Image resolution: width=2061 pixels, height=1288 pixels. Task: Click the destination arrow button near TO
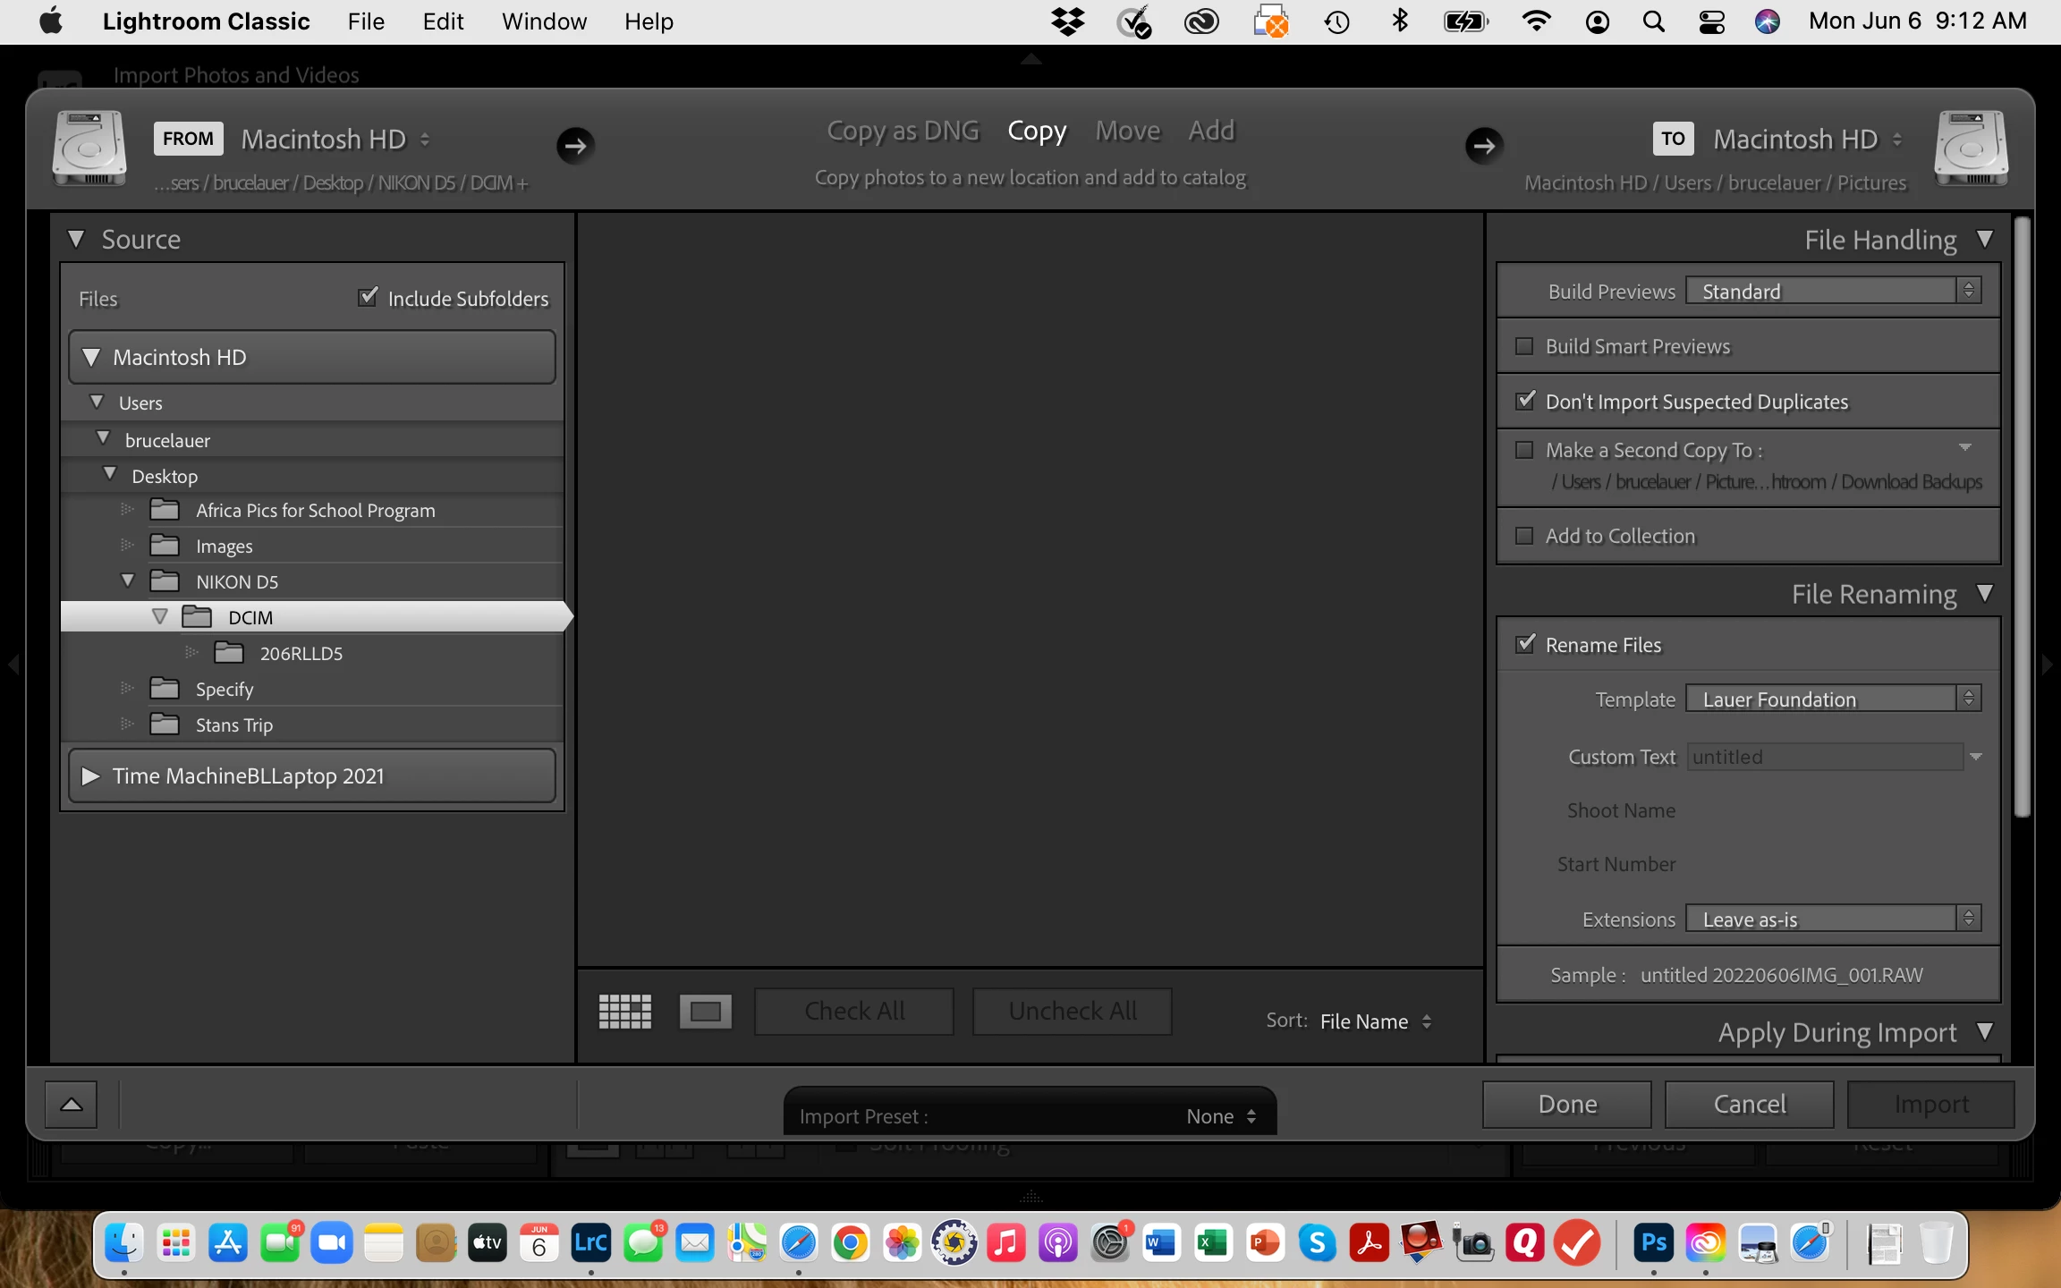tap(1484, 145)
